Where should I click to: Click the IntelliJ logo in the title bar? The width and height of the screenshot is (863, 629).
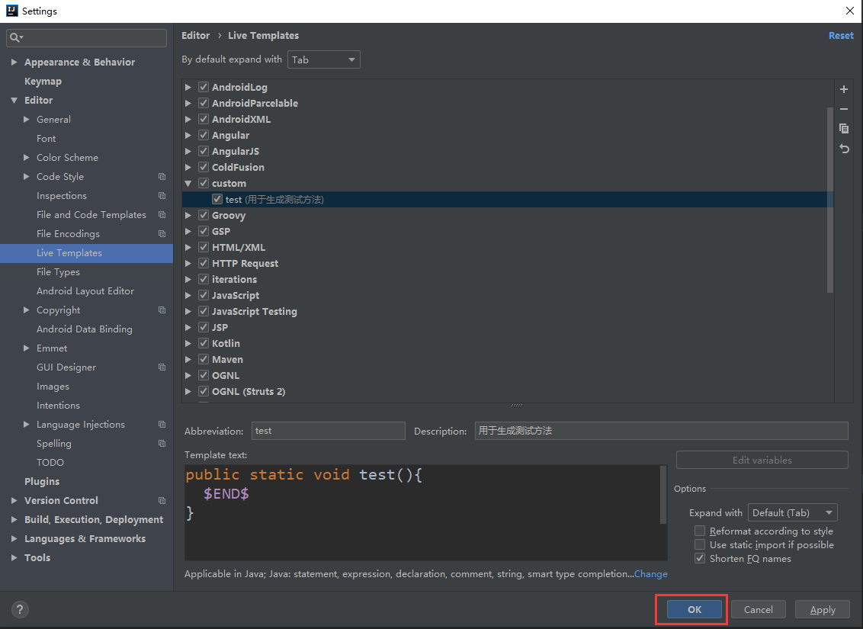[11, 11]
